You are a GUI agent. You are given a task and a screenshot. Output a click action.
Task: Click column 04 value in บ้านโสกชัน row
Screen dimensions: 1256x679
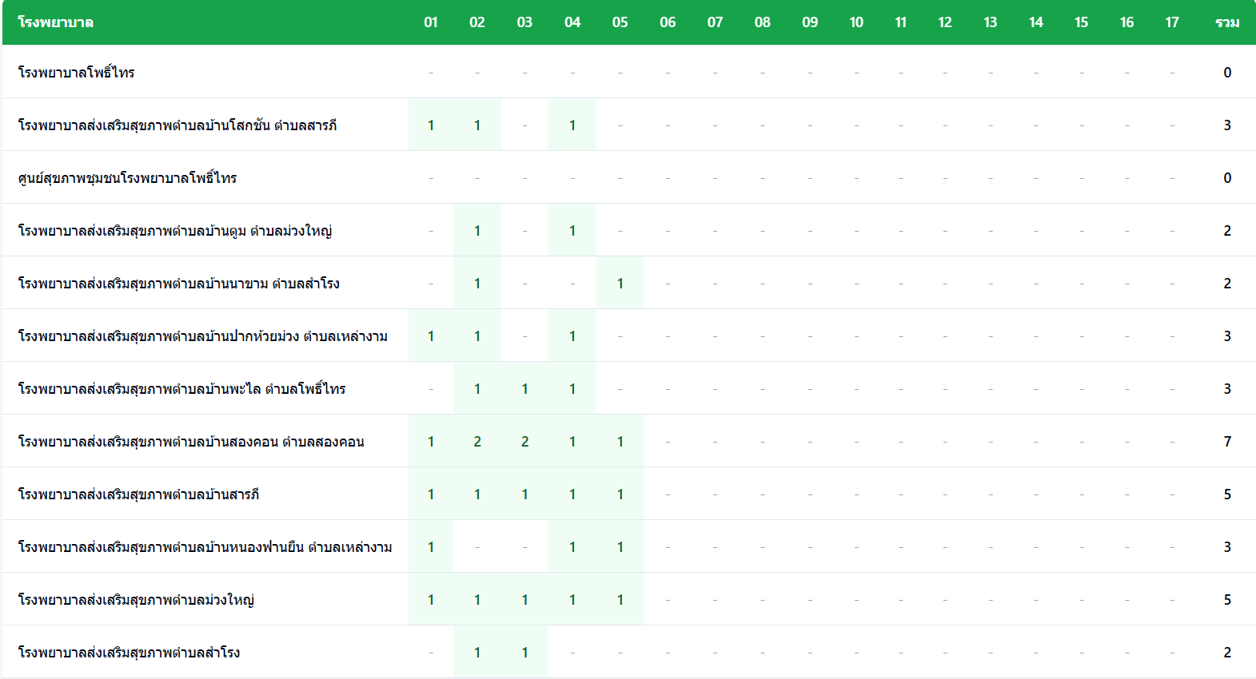tap(572, 125)
